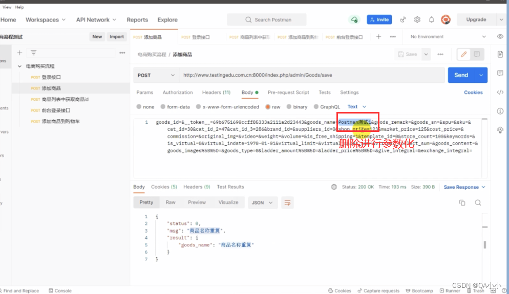
Task: Expand the Save button arrow
Action: [426, 55]
